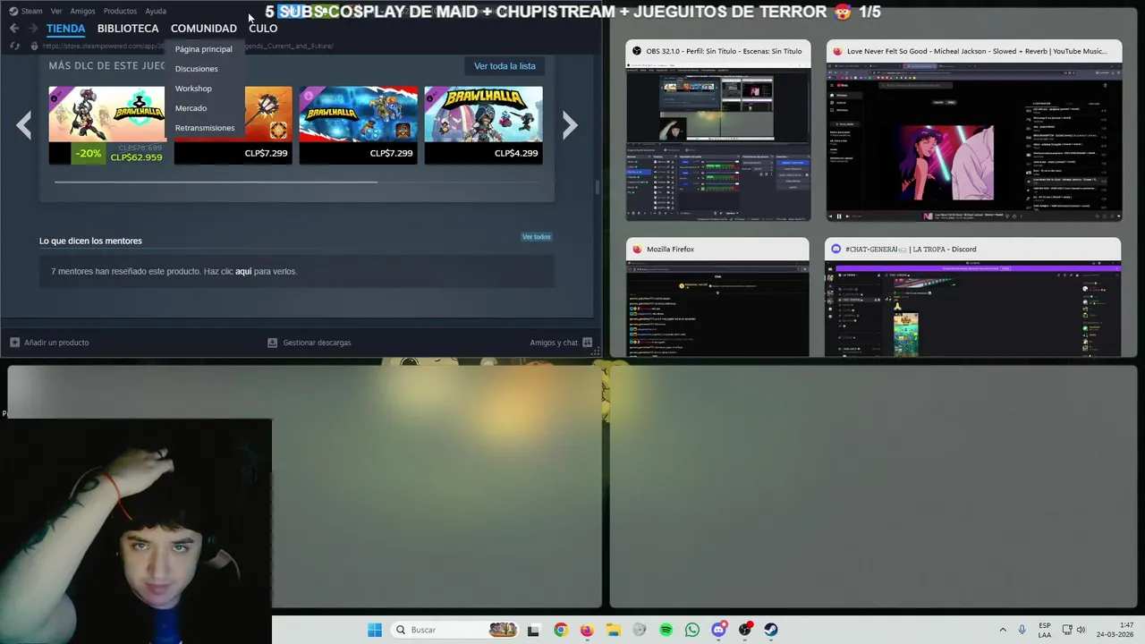Open the CULO profile tab
This screenshot has height=644, width=1145.
pos(263,29)
